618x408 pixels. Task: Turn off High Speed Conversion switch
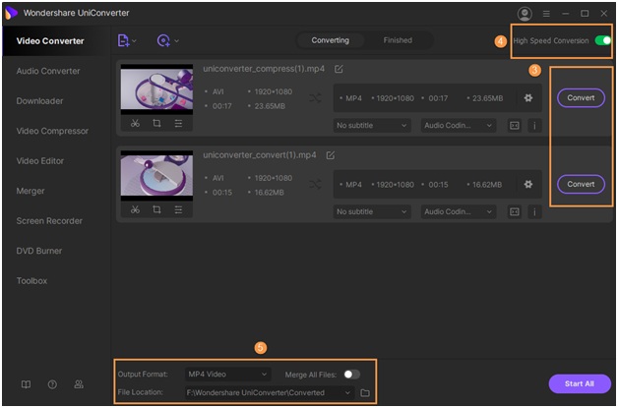click(602, 41)
